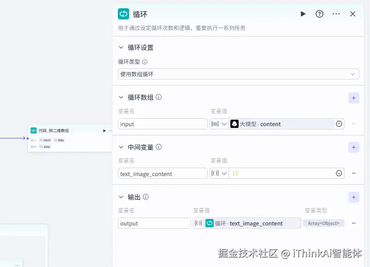Remove the output variable row
This screenshot has width=370, height=267.
point(353,223)
